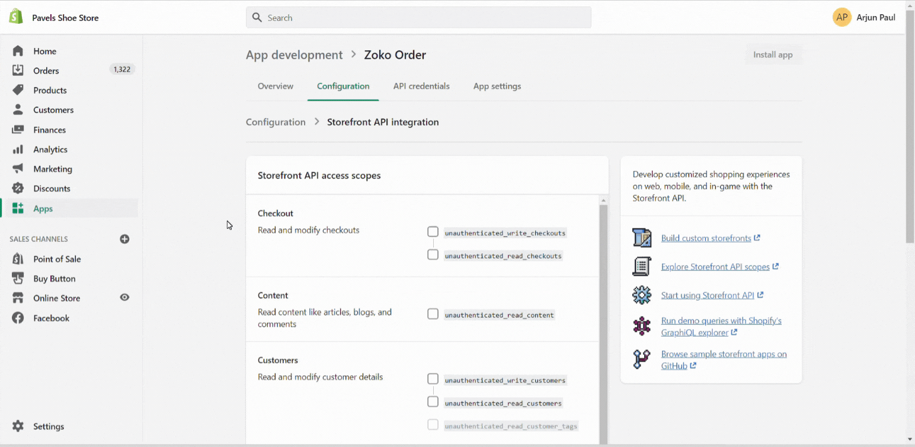Click the AP user avatar
This screenshot has height=447, width=915.
842,17
